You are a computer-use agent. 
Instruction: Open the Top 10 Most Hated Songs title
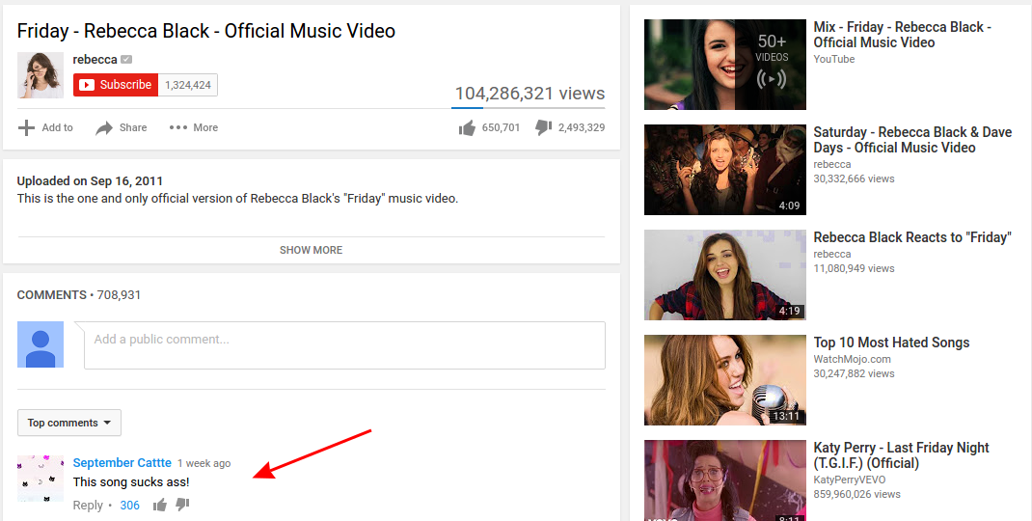[891, 343]
